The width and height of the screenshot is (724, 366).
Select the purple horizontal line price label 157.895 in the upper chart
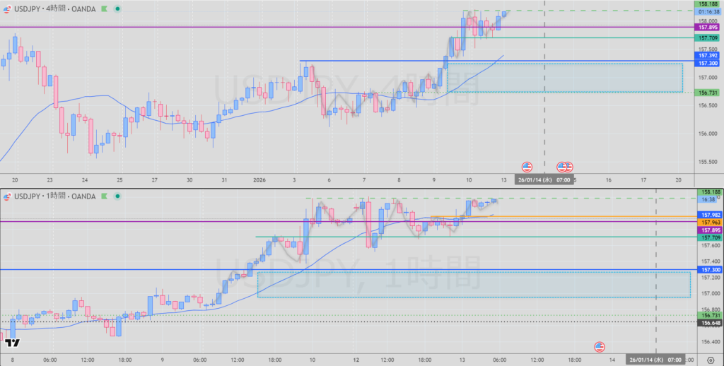(x=707, y=27)
